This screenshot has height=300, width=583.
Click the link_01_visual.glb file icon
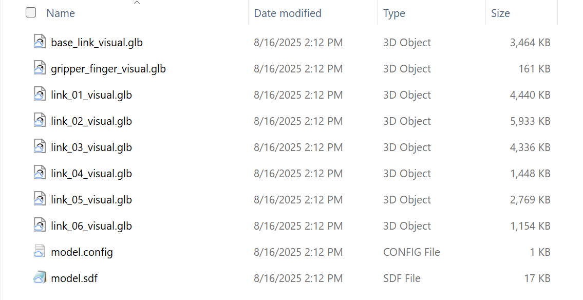(40, 95)
